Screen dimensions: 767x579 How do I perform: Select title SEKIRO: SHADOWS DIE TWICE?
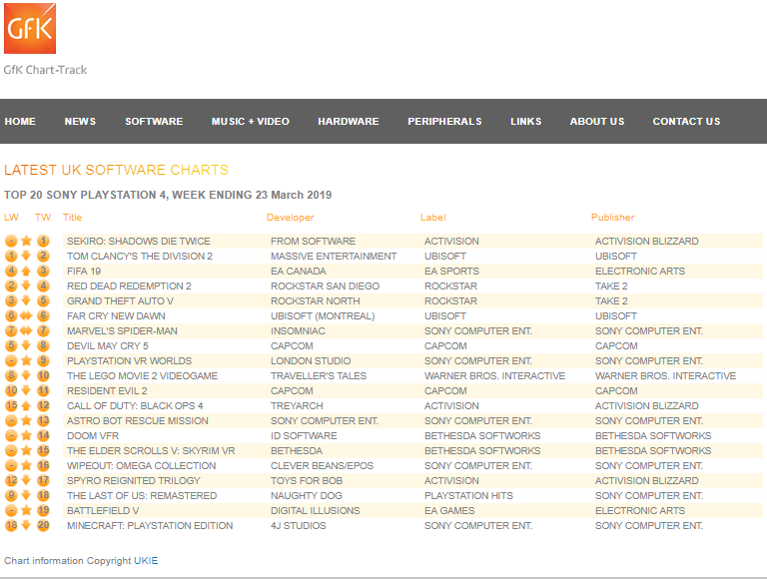[139, 242]
